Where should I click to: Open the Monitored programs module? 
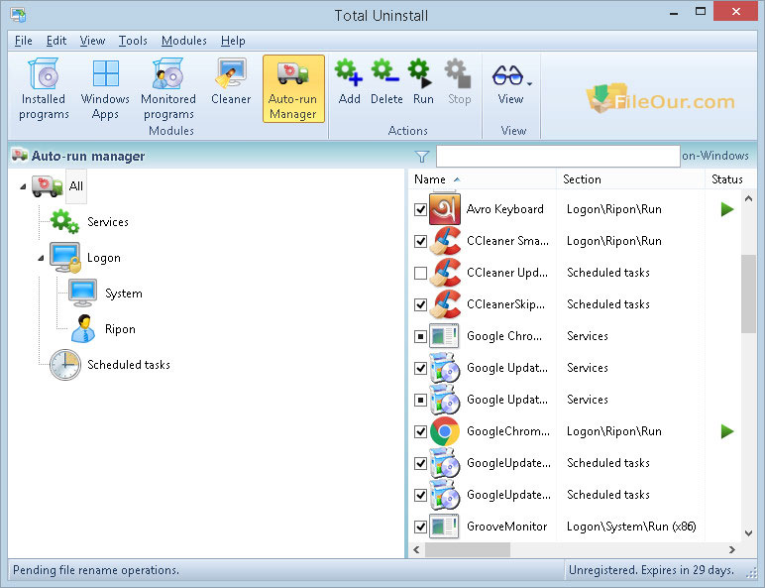(x=168, y=89)
